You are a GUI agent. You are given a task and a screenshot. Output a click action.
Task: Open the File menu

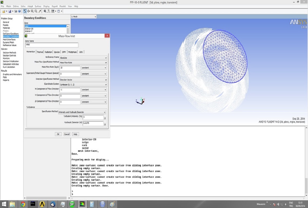click(x=3, y=6)
